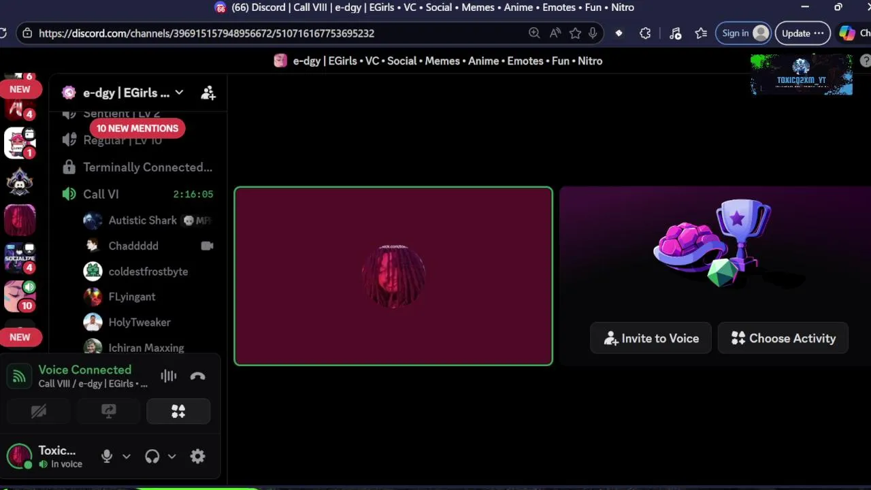871x490 pixels.
Task: Turn on camera in voice panel
Action: point(38,411)
